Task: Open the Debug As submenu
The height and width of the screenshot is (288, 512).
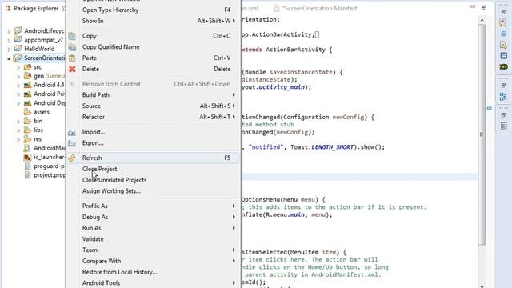Action: [x=153, y=217]
